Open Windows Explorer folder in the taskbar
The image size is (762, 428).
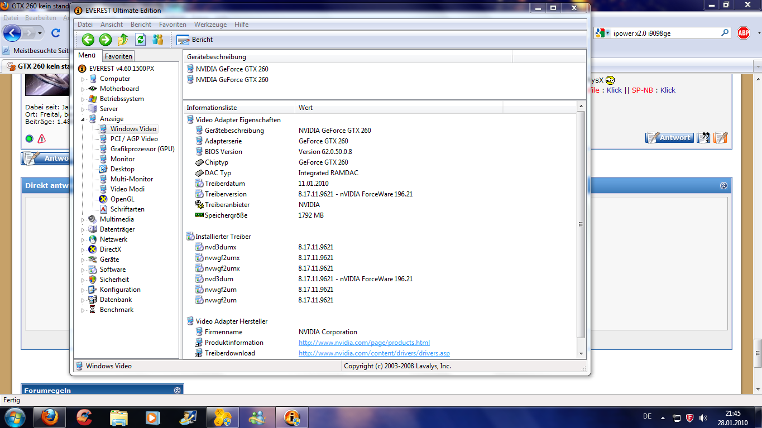point(119,417)
